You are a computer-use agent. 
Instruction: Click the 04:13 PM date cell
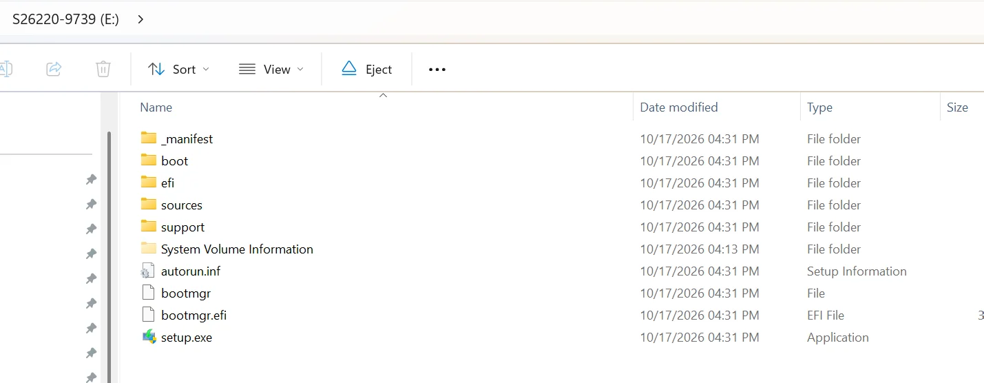click(x=700, y=249)
